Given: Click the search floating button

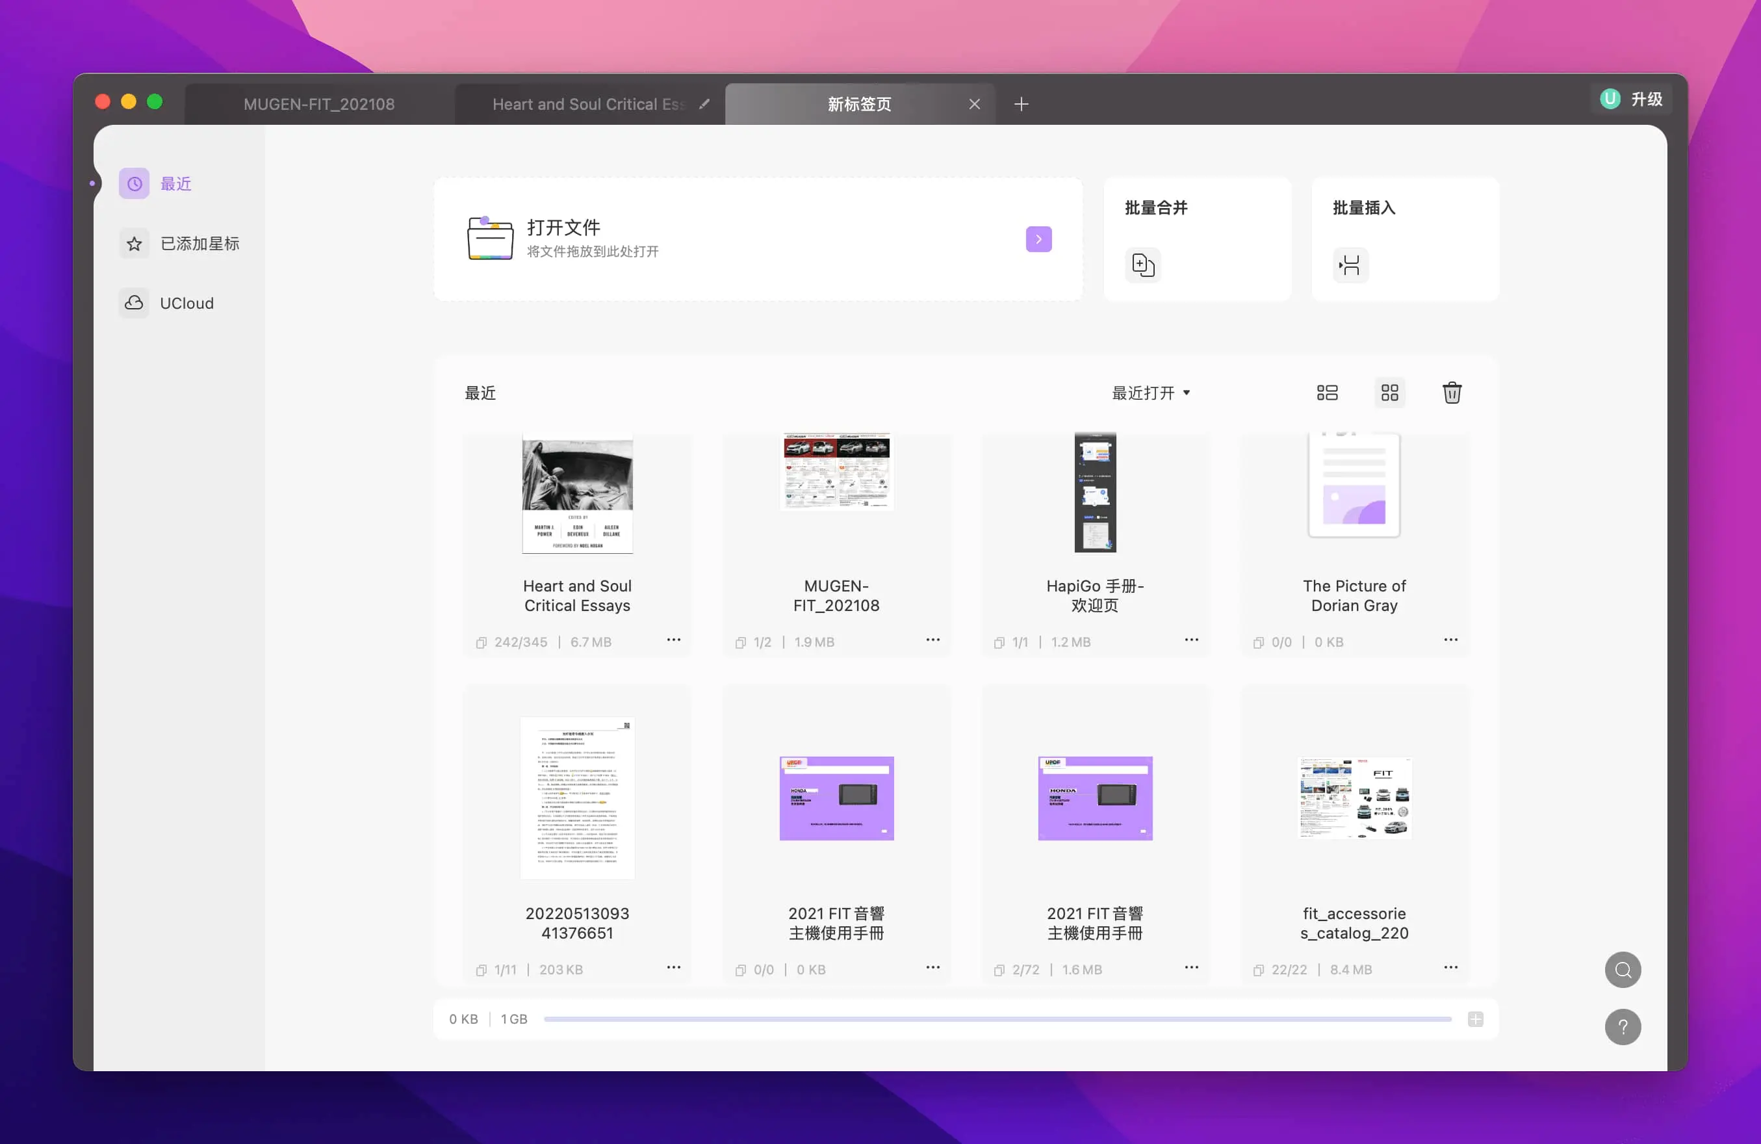Looking at the screenshot, I should (x=1622, y=969).
